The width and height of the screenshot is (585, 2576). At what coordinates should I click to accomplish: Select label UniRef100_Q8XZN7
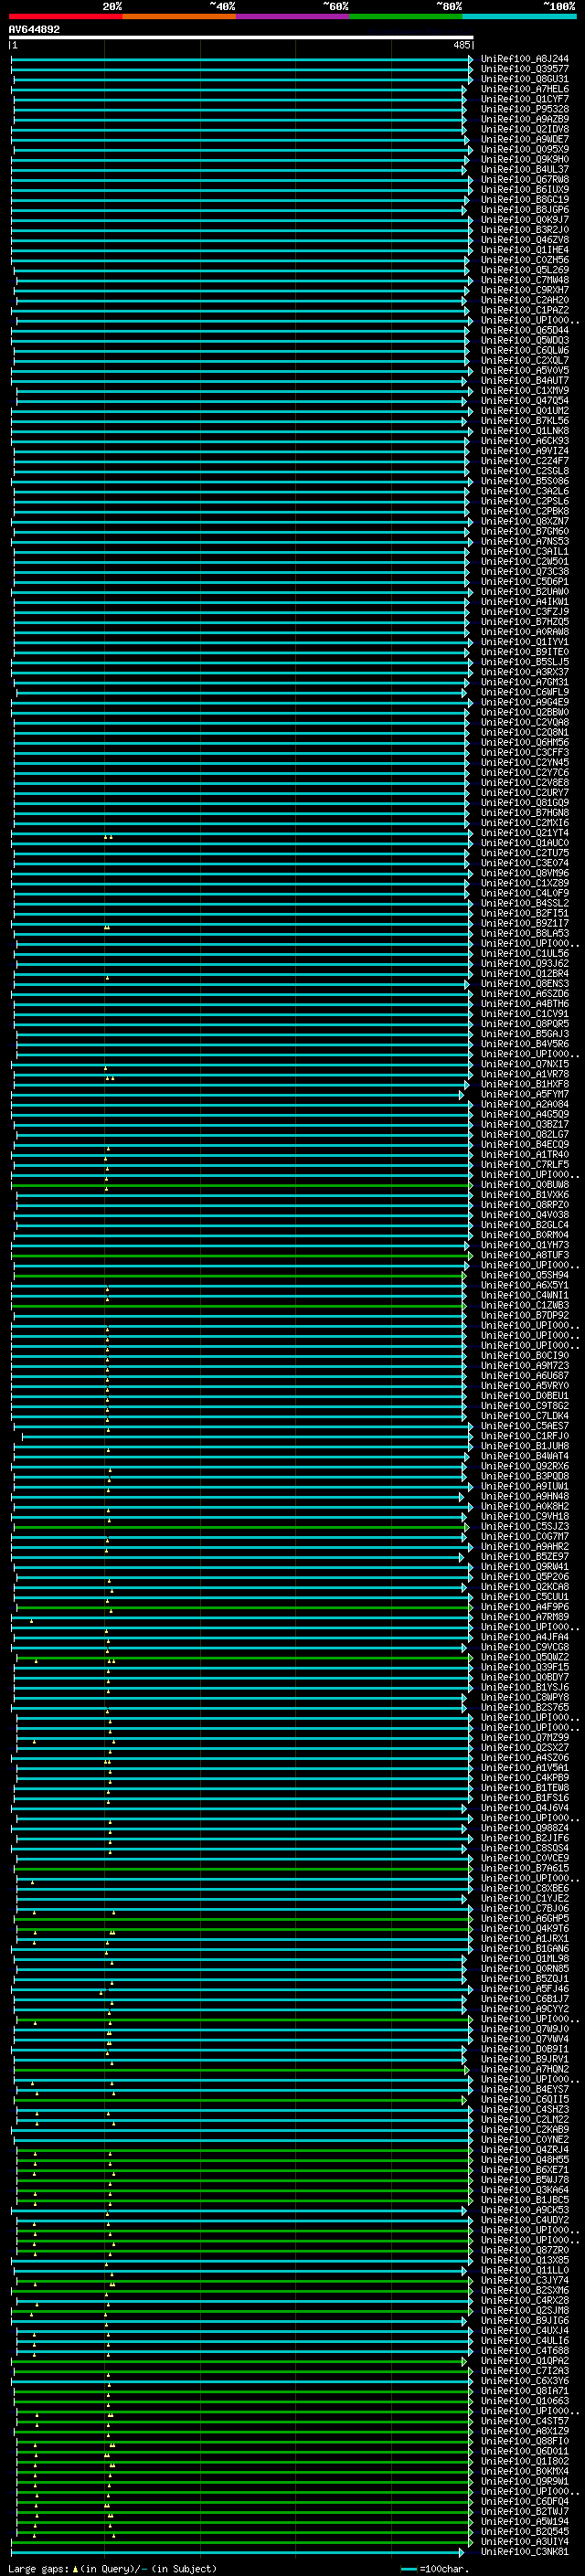point(524,521)
